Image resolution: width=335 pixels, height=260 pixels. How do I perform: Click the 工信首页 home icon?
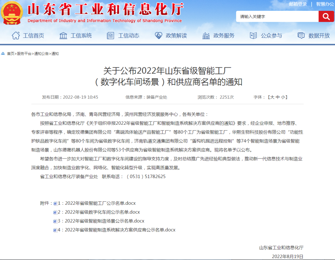[15, 35]
